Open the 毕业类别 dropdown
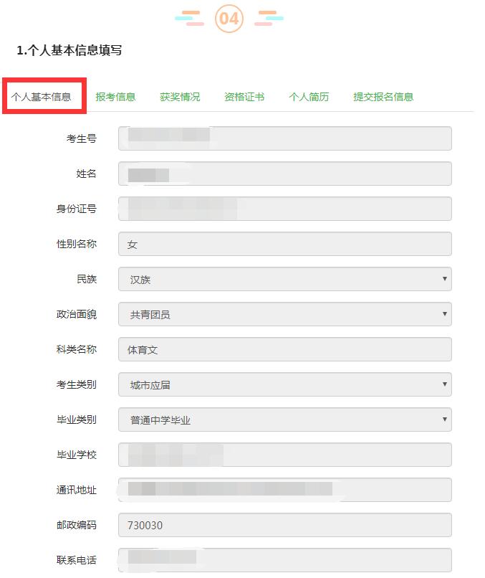This screenshot has height=578, width=485. point(284,420)
